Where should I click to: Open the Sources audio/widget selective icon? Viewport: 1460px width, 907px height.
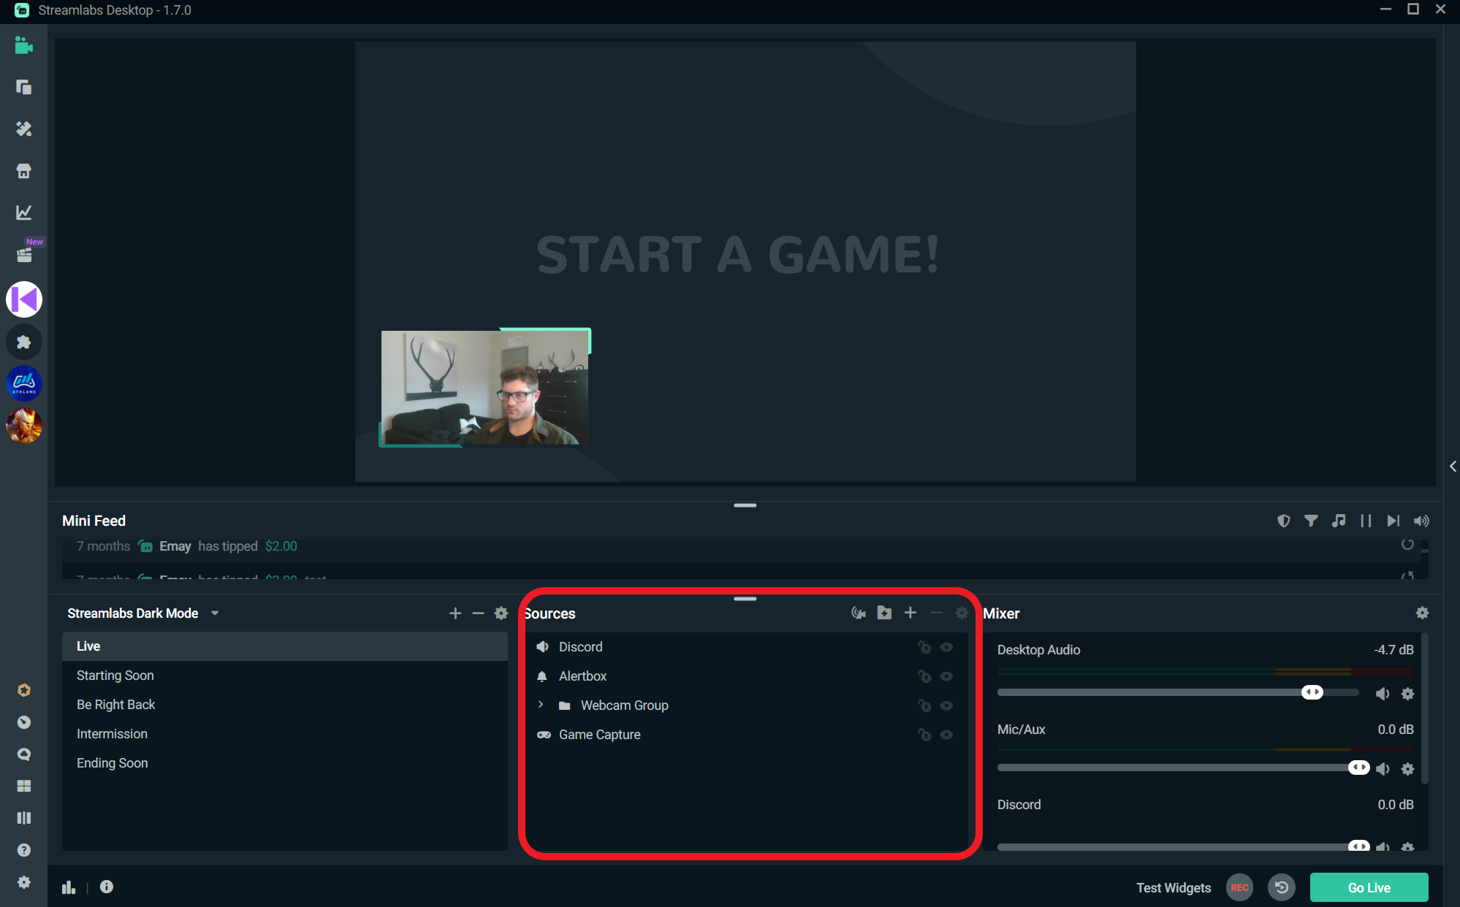859,613
